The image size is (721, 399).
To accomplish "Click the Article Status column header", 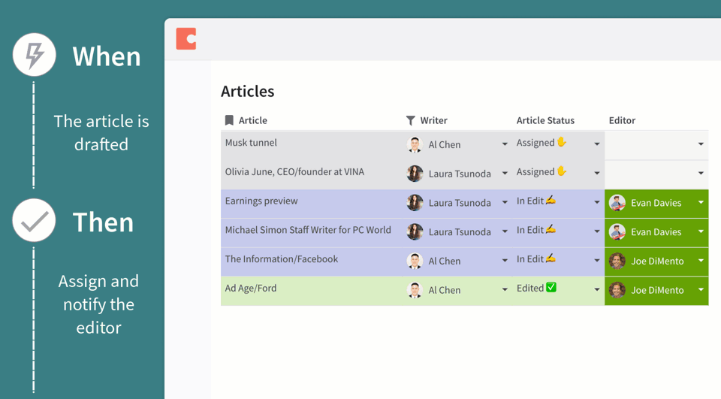I will pos(545,120).
